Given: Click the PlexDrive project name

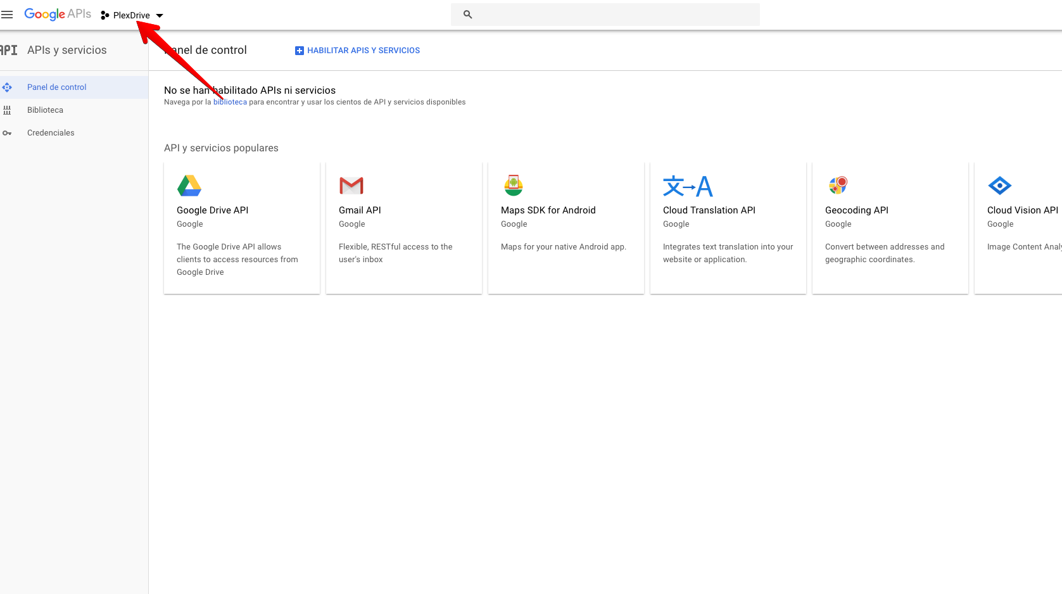Looking at the screenshot, I should pos(132,15).
